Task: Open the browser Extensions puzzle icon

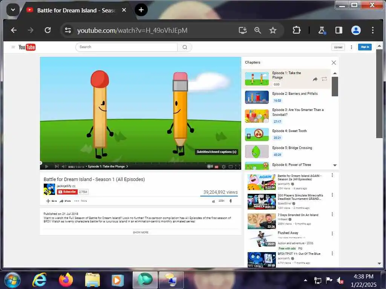Action: 297,30
